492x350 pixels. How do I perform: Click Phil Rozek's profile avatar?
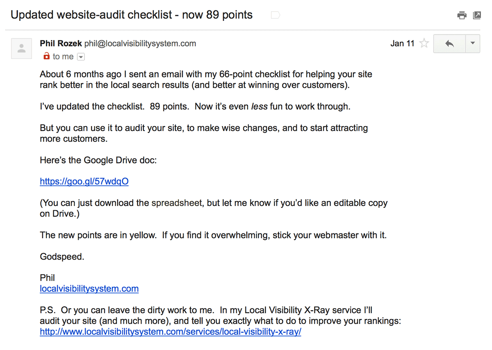pyautogui.click(x=22, y=49)
